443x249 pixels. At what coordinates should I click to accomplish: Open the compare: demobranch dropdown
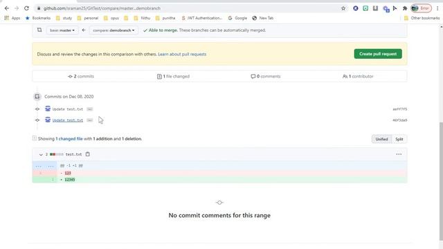point(114,30)
